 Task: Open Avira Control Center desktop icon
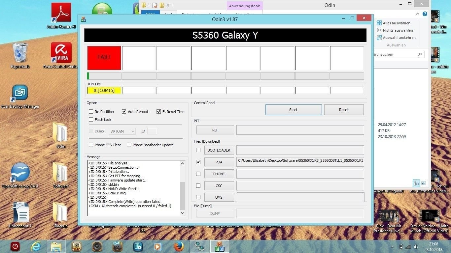(61, 55)
